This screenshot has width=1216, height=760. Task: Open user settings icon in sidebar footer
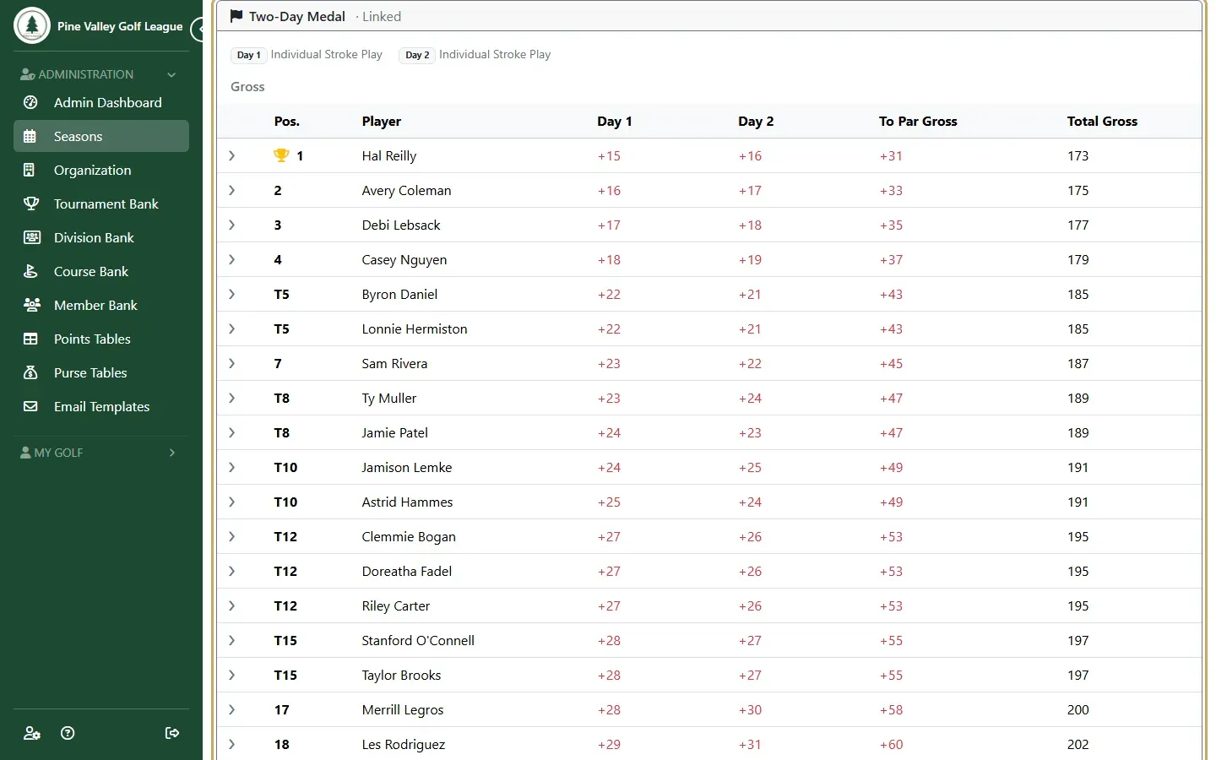tap(32, 733)
